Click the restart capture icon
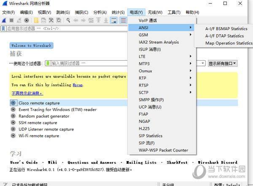 point(19,21)
